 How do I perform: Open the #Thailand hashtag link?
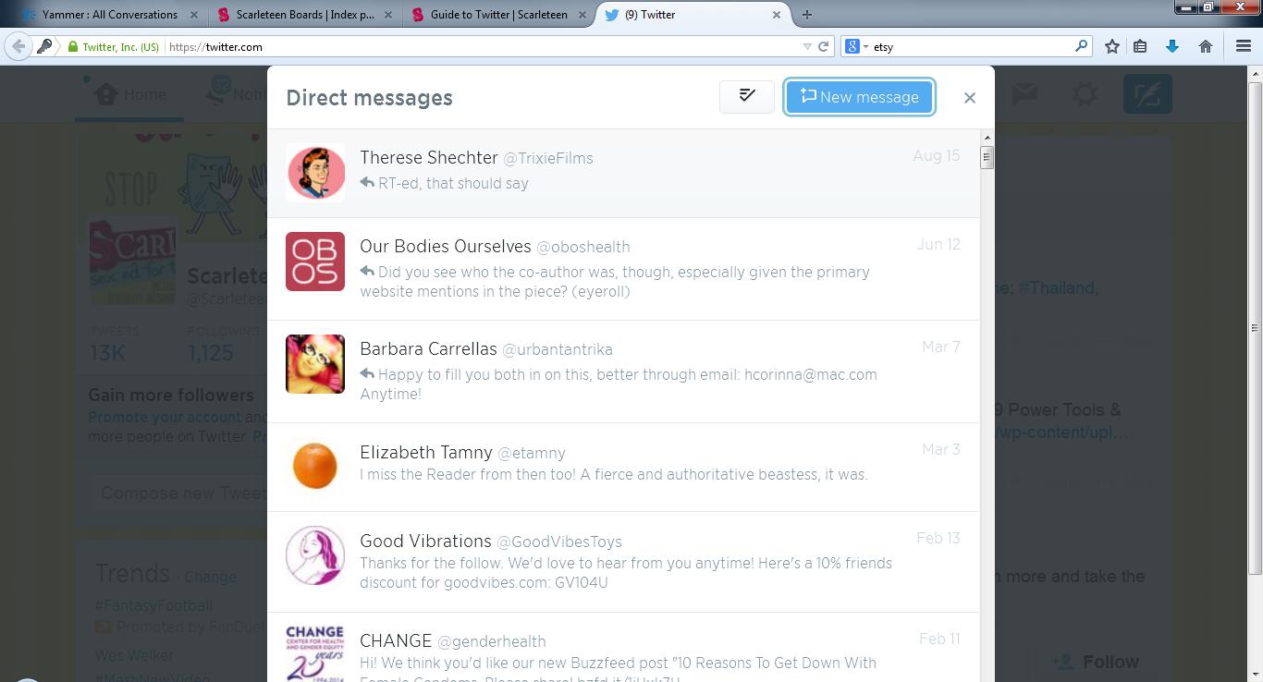(x=1057, y=287)
